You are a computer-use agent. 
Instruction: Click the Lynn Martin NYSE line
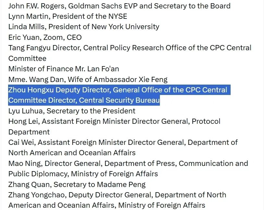point(68,16)
